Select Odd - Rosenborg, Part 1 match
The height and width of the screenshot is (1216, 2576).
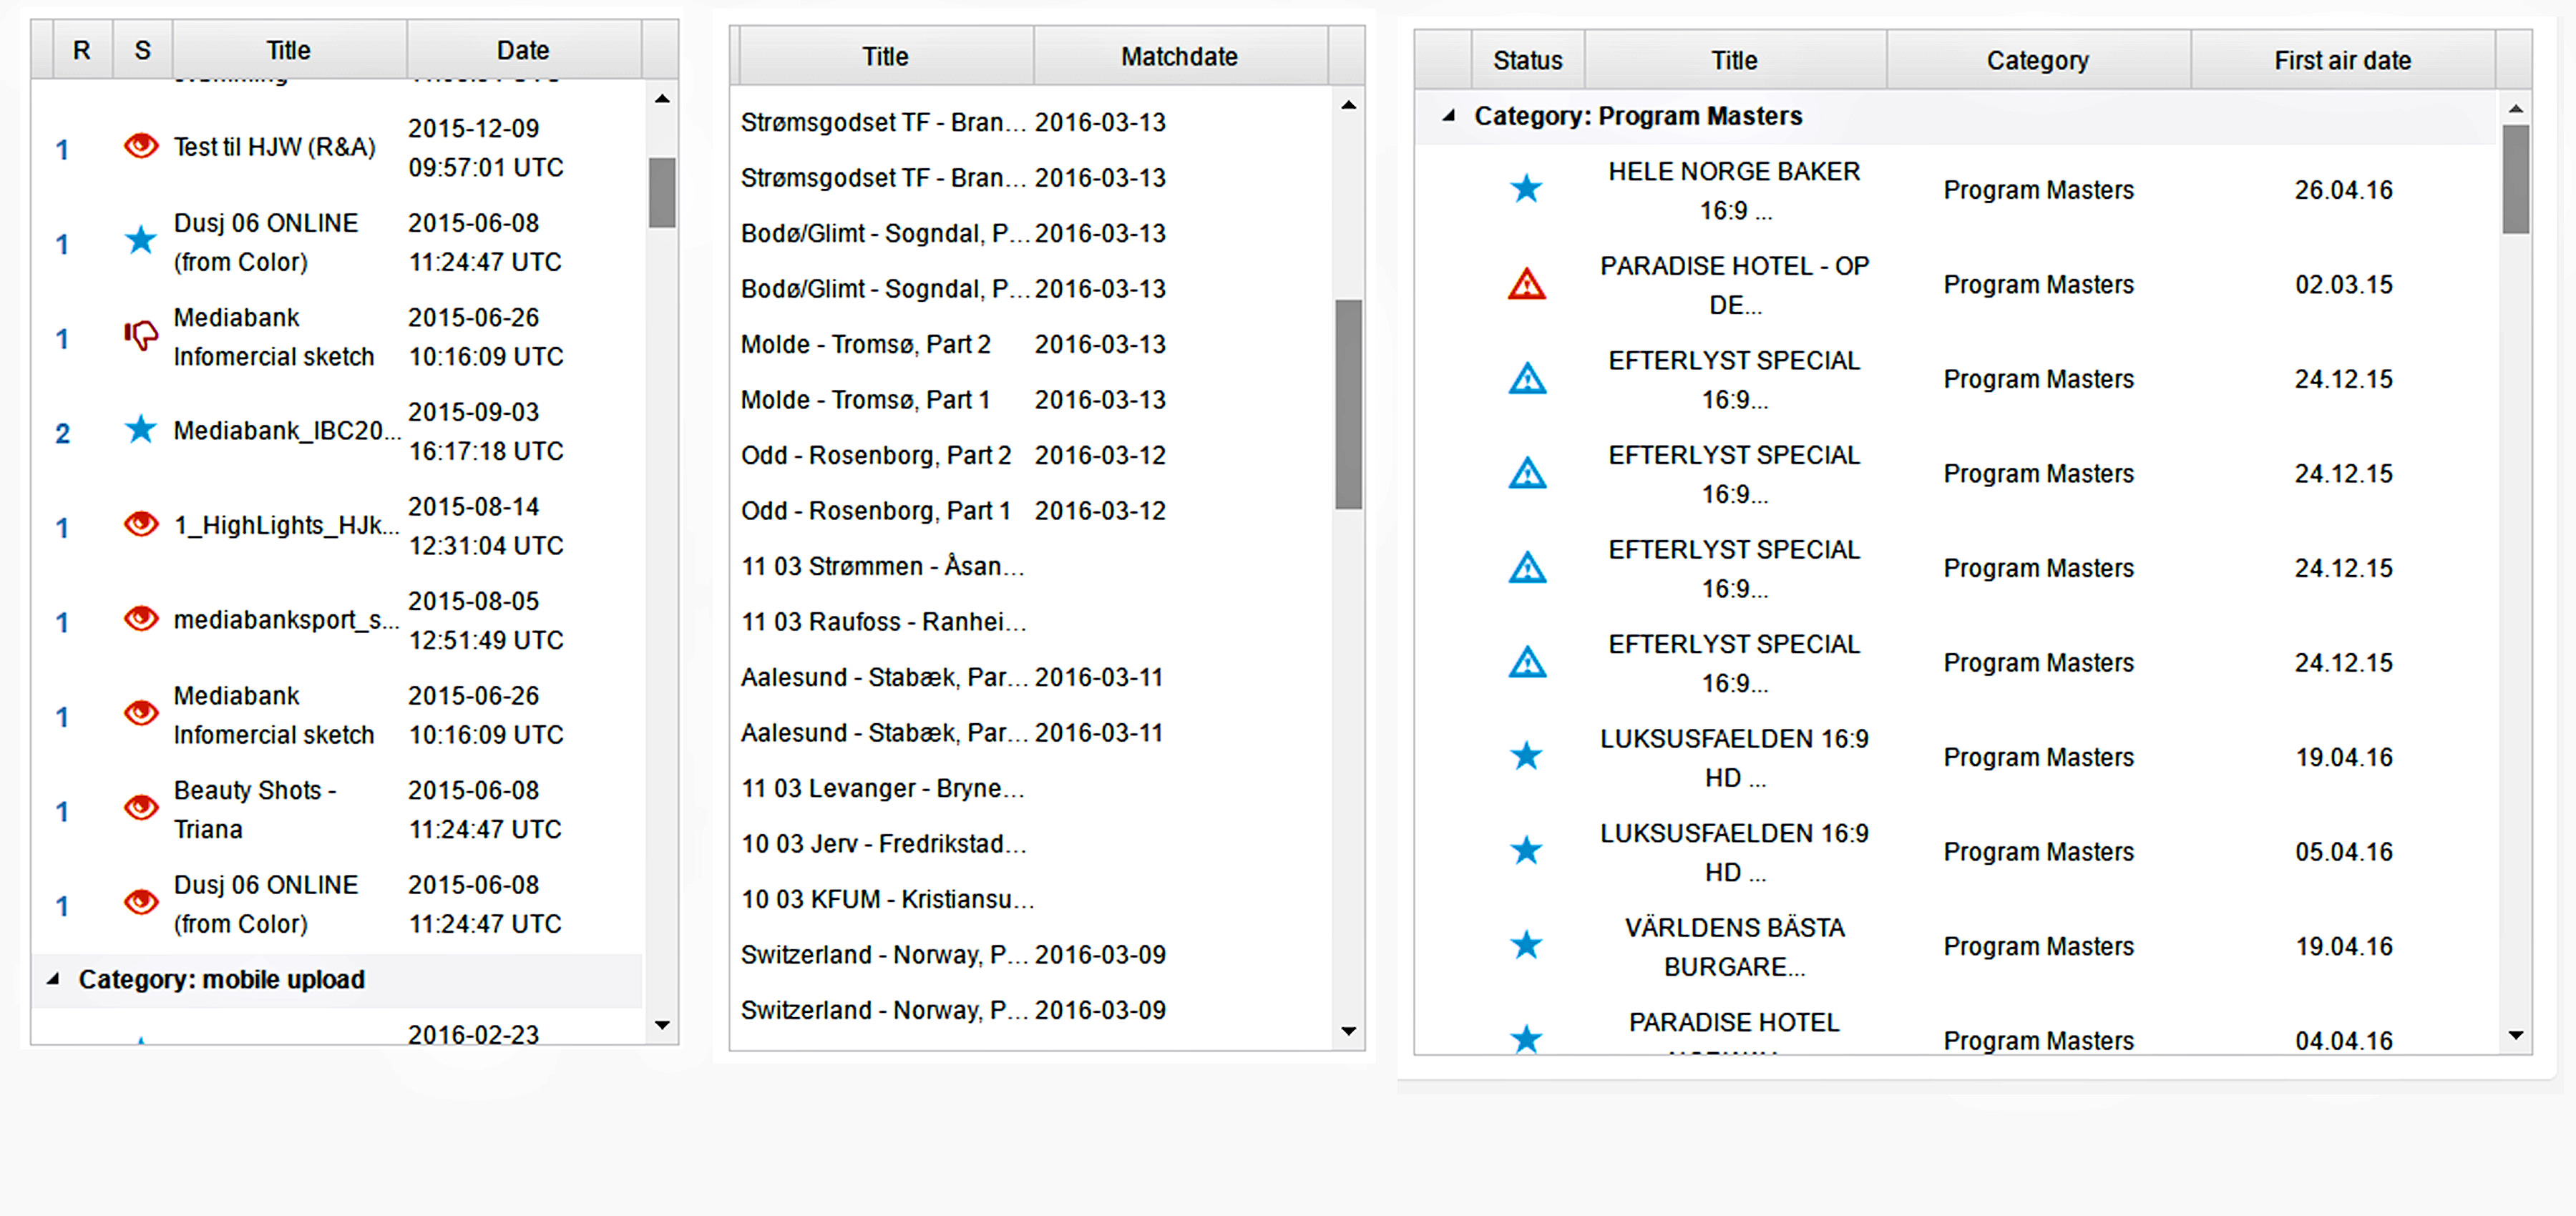coord(875,511)
